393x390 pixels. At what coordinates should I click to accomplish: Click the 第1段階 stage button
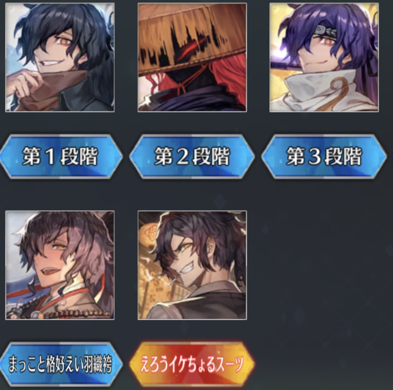pyautogui.click(x=61, y=157)
